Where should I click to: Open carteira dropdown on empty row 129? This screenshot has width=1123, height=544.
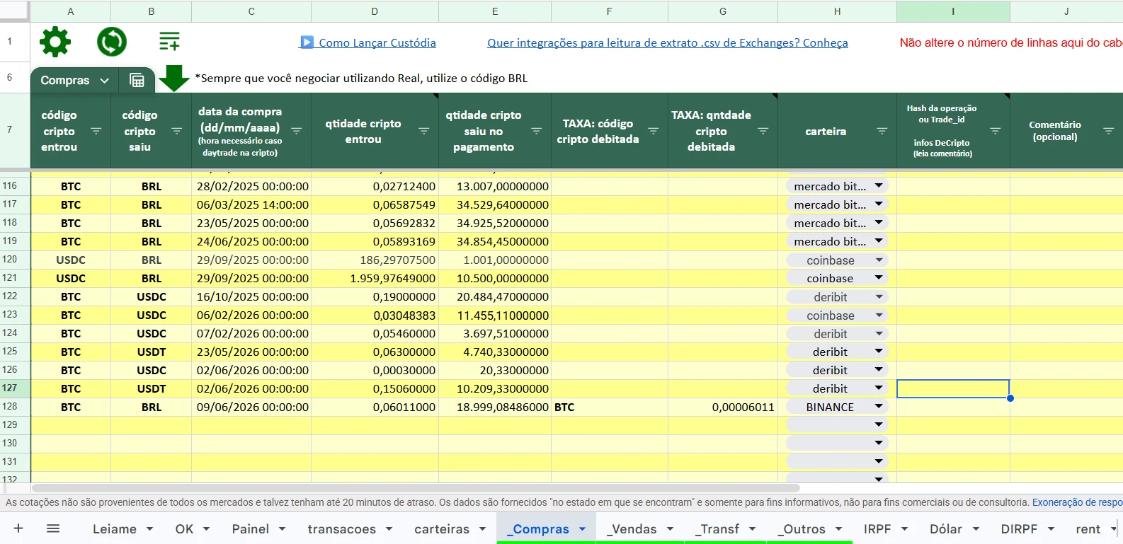879,425
